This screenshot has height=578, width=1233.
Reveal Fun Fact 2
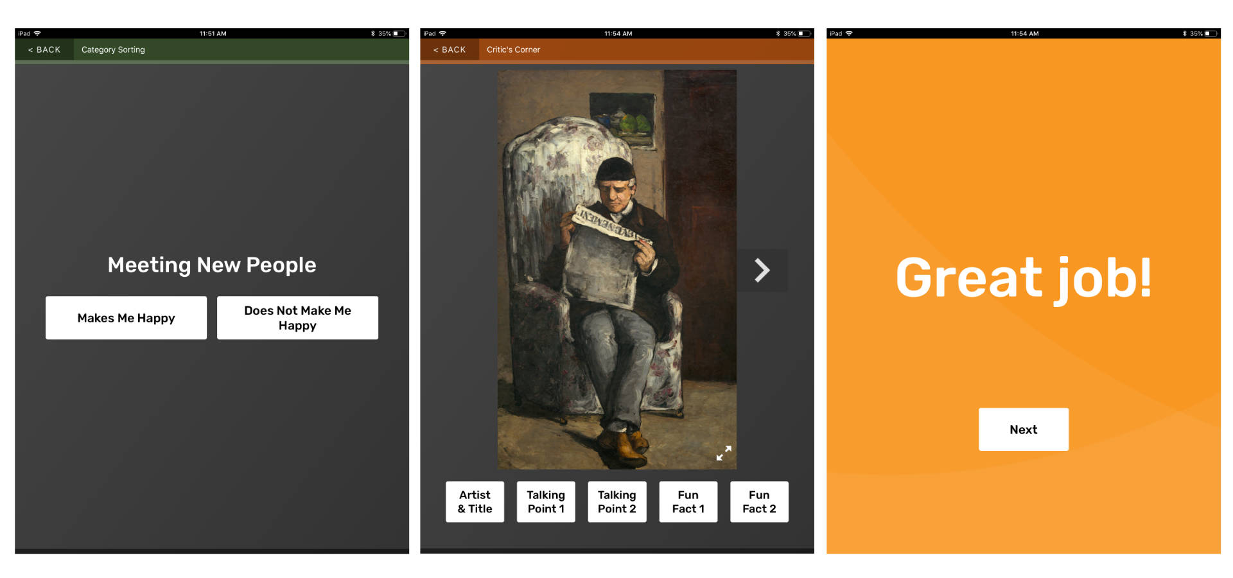[759, 502]
